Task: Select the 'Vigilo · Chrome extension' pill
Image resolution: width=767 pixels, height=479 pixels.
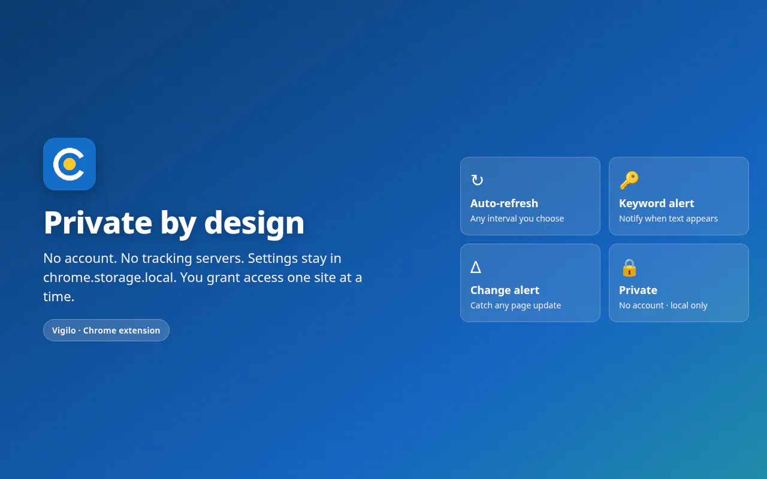Action: click(x=106, y=330)
